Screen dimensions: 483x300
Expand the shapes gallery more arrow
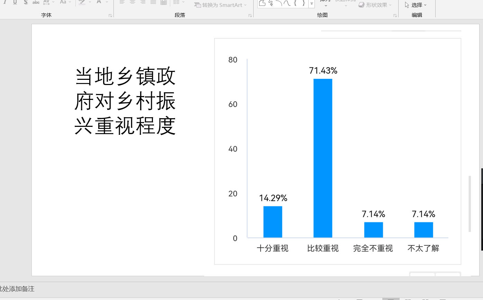pos(312,4)
